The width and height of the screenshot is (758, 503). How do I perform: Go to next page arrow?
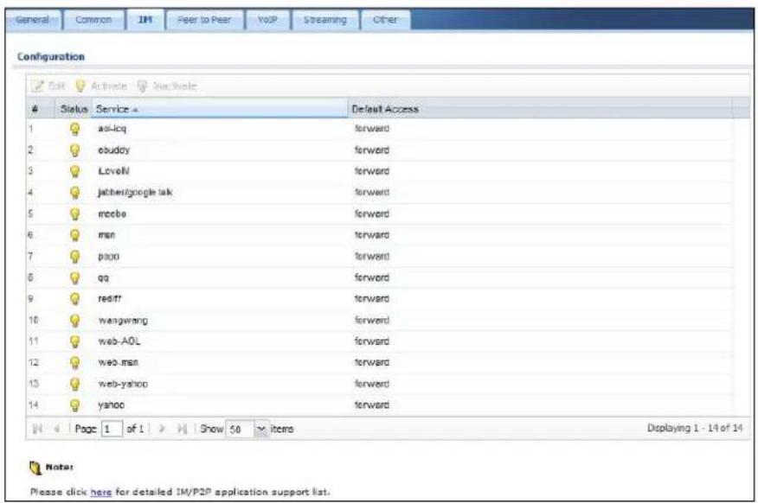[162, 429]
